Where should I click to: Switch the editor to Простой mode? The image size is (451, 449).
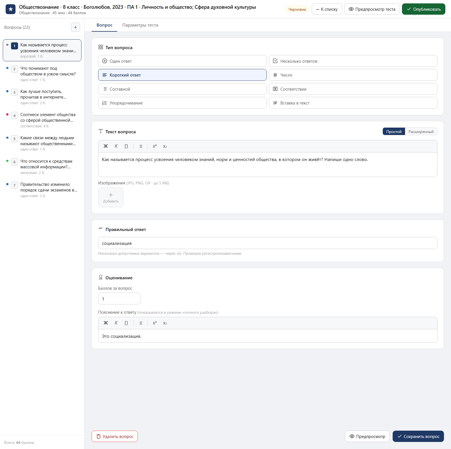tap(394, 132)
